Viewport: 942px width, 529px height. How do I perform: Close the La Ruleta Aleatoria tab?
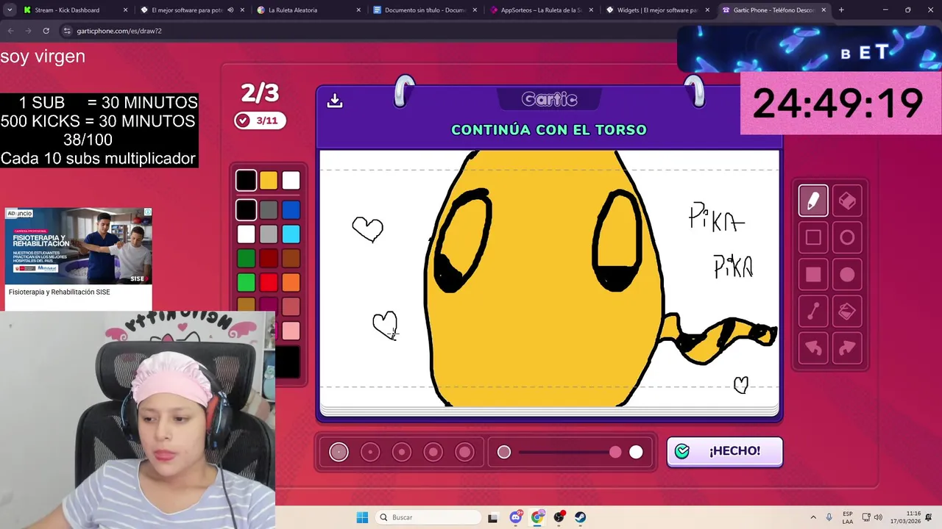[x=358, y=10]
